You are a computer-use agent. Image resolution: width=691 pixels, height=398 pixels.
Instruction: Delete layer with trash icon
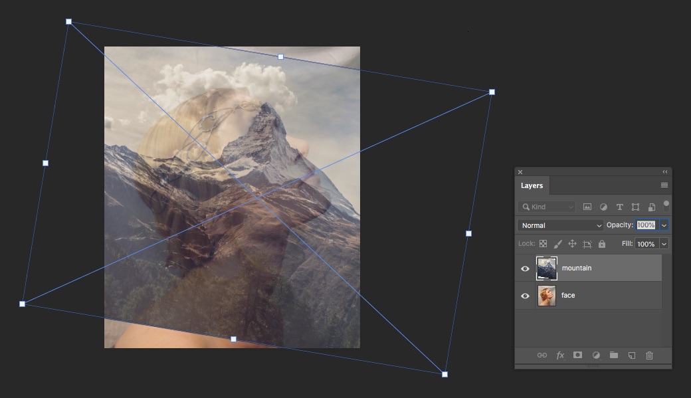point(650,355)
